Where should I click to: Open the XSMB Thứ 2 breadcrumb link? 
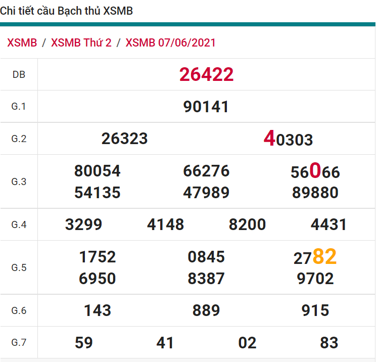(x=81, y=42)
